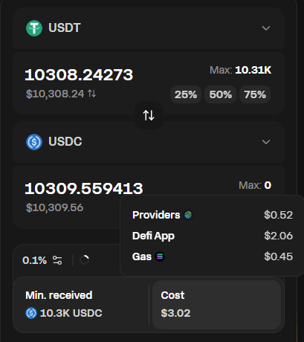Viewport: 304px width, 342px height.
Task: Open the USDT token dropdown row
Action: [x=149, y=28]
